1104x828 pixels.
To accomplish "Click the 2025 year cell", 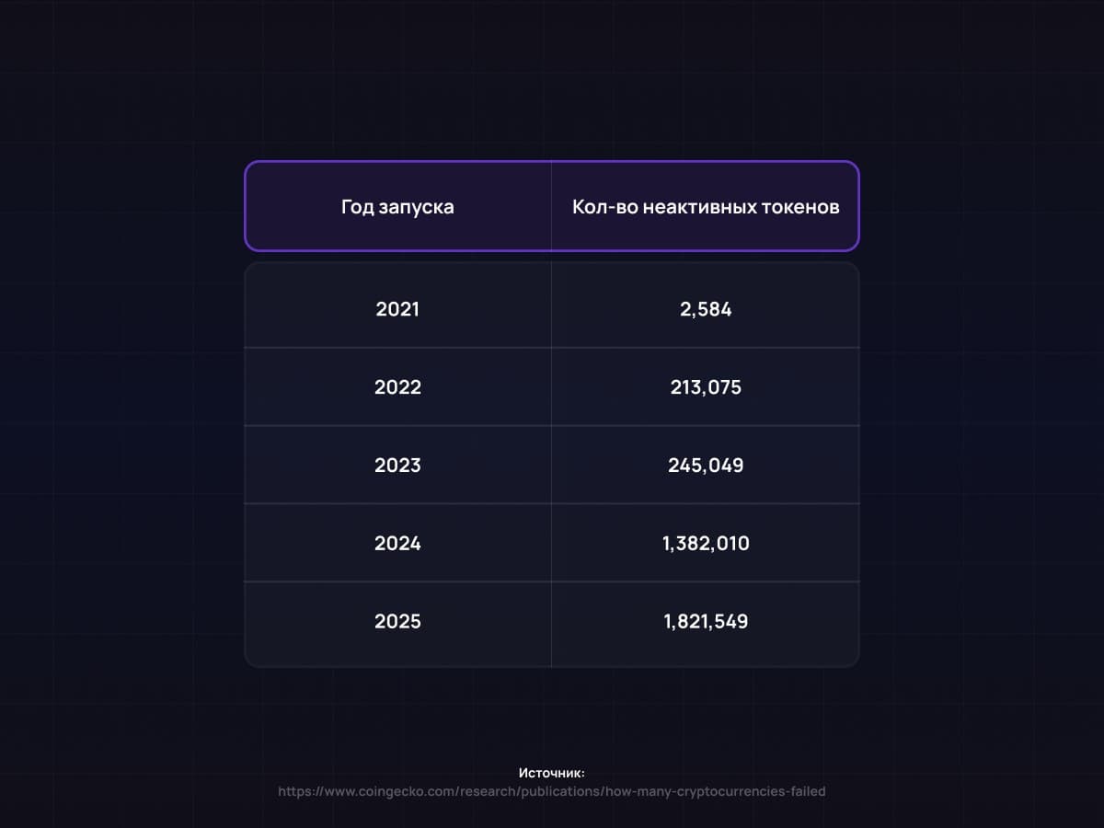I will [397, 622].
